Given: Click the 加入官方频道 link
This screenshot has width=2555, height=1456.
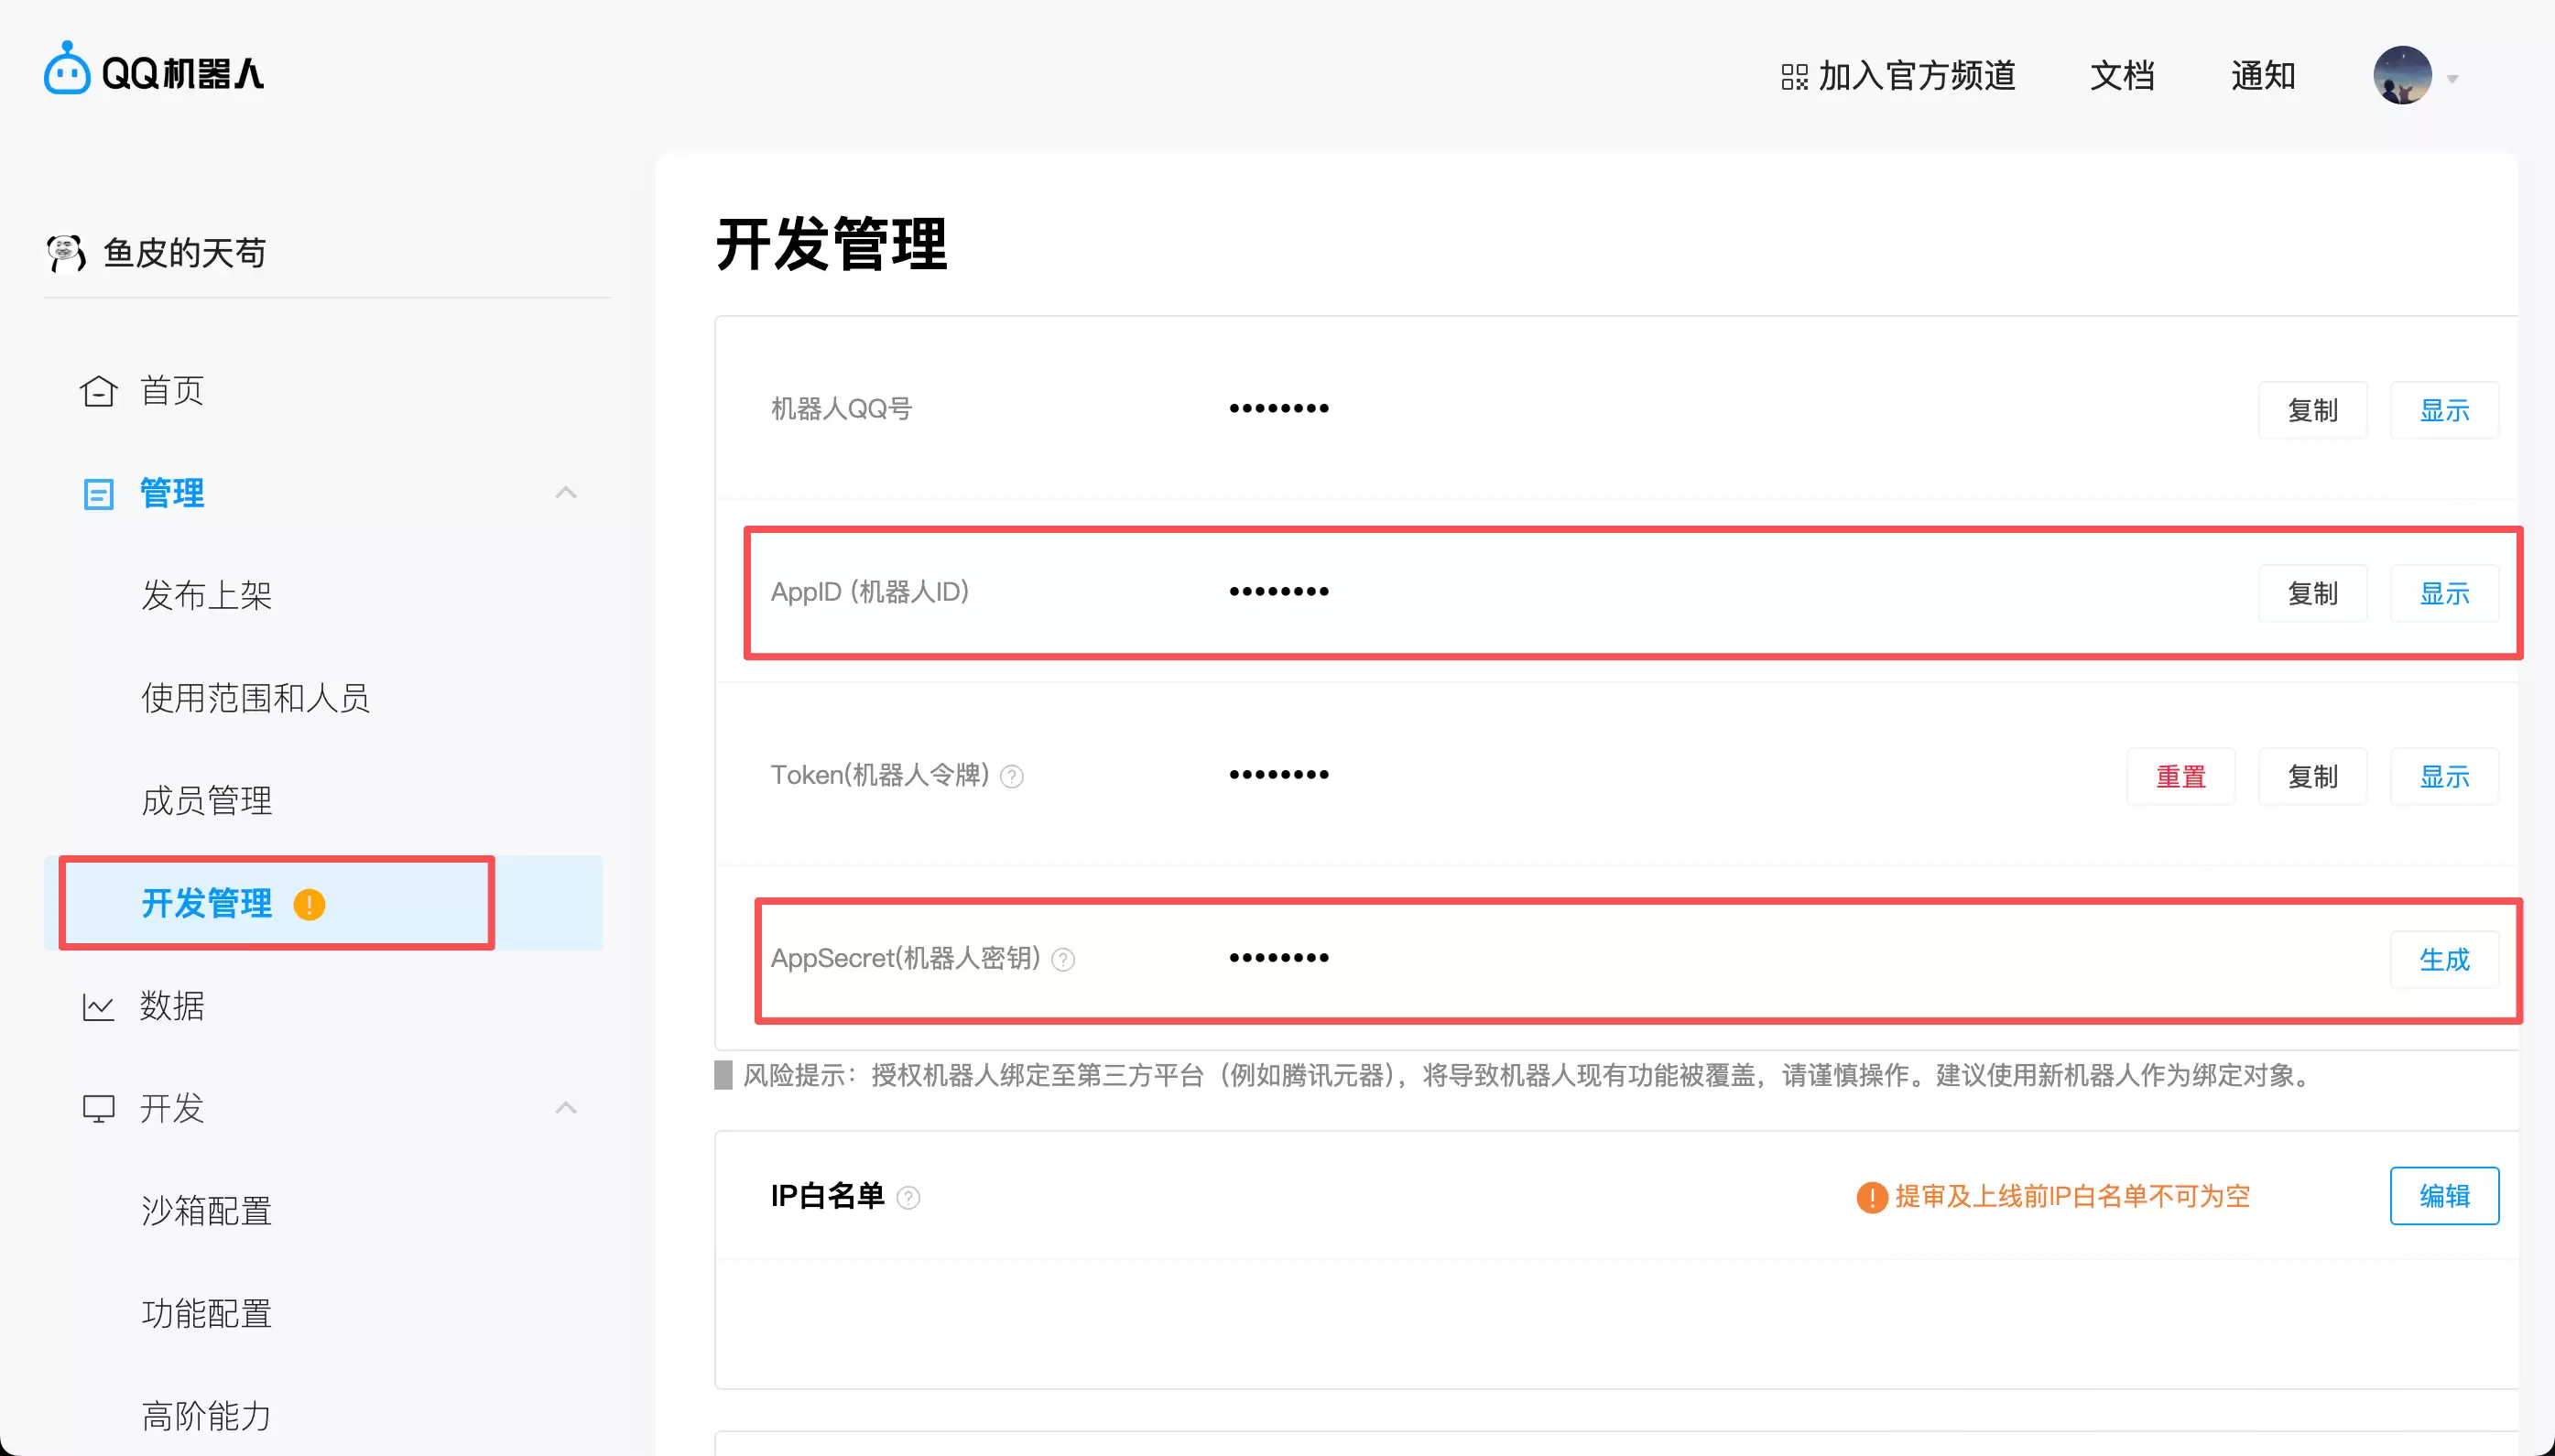Looking at the screenshot, I should tap(1916, 76).
